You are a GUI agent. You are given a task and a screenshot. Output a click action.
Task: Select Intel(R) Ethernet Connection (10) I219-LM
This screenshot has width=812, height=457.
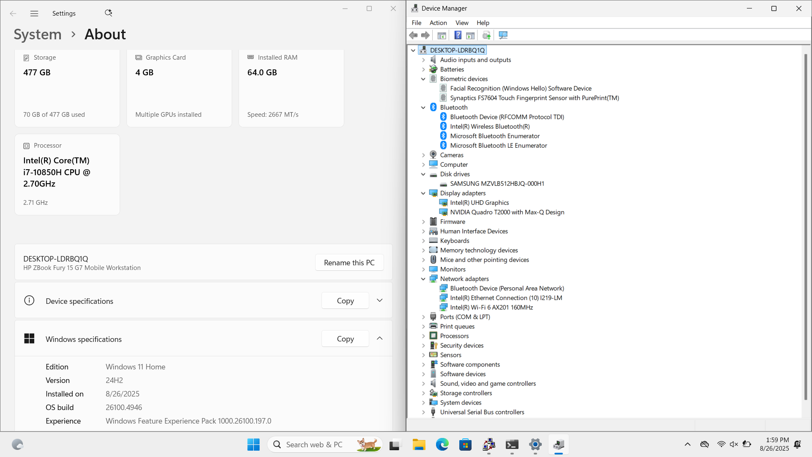(x=506, y=298)
